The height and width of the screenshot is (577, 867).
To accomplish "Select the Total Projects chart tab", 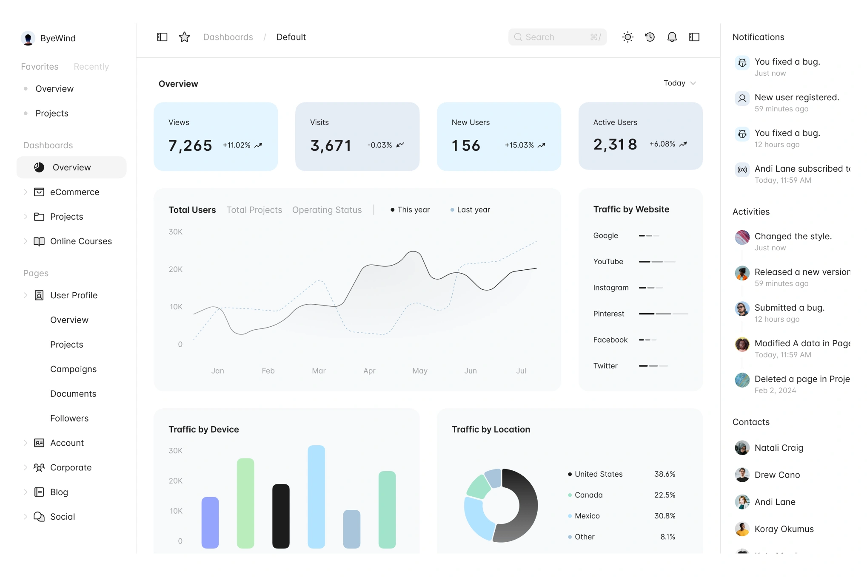I will click(x=254, y=210).
